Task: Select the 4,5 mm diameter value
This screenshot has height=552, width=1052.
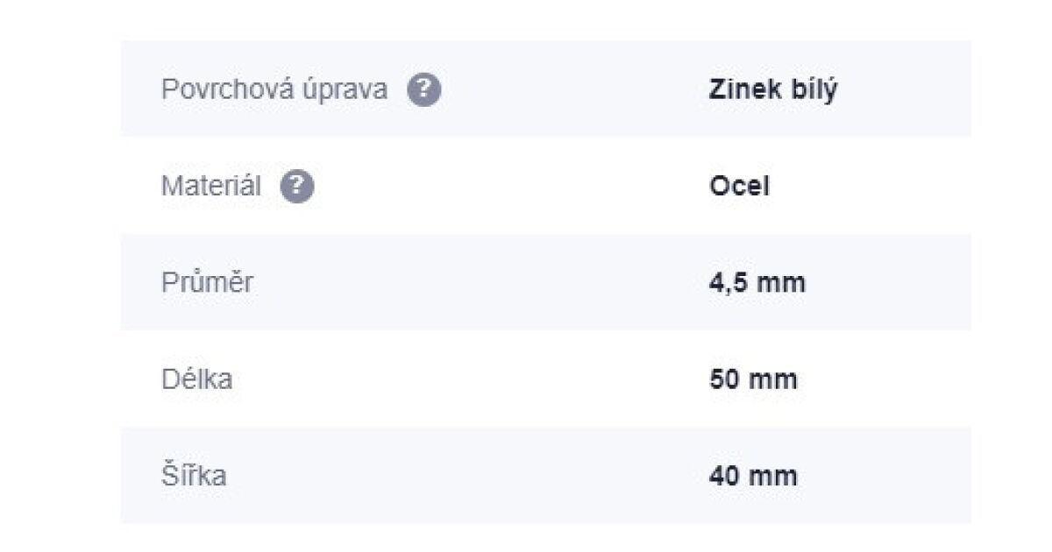Action: point(757,283)
